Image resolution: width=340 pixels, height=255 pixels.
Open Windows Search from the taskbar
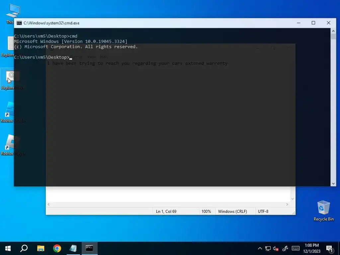pos(24,248)
